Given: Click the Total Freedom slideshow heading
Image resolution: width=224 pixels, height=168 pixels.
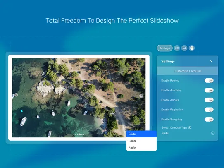Looking at the screenshot, I should (x=112, y=21).
